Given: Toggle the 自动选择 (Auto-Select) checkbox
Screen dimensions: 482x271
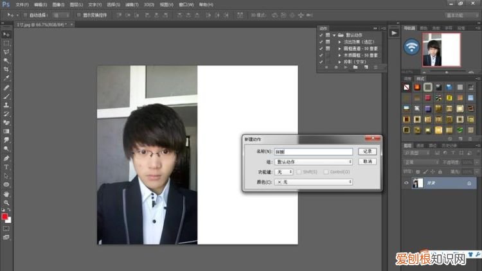Looking at the screenshot, I should [x=26, y=14].
